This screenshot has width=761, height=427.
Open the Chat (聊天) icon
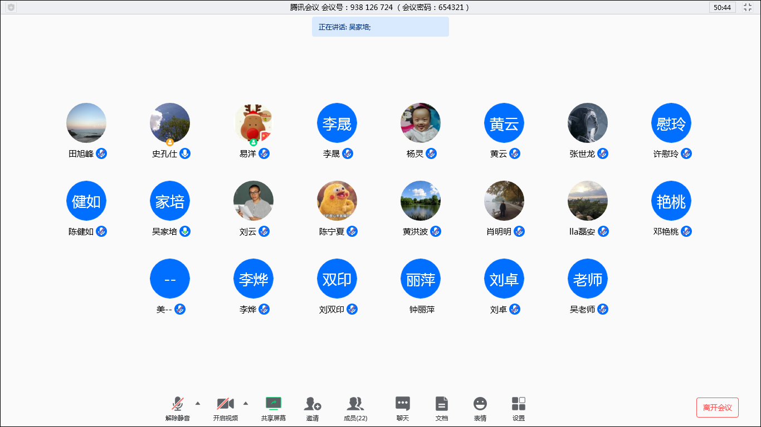pos(402,404)
